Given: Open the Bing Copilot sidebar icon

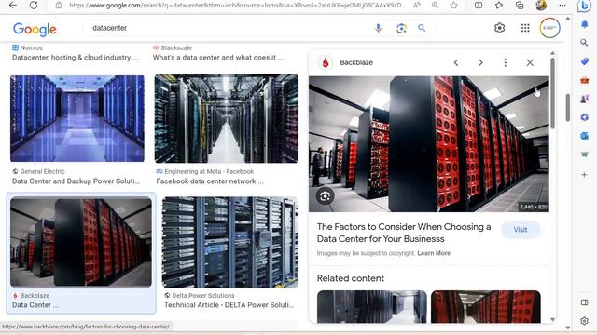Looking at the screenshot, I should point(584,6).
